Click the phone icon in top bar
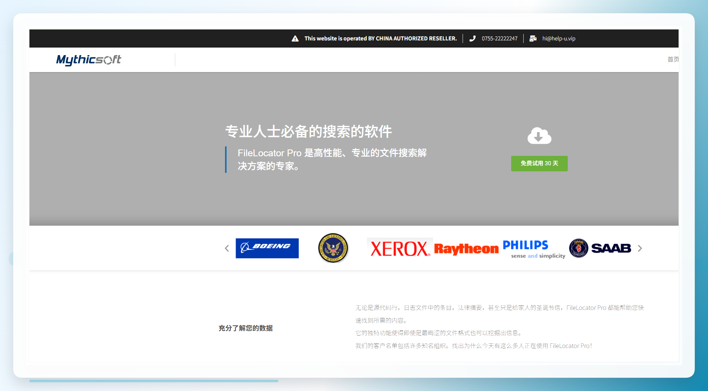Viewport: 708px width, 391px height. [472, 38]
